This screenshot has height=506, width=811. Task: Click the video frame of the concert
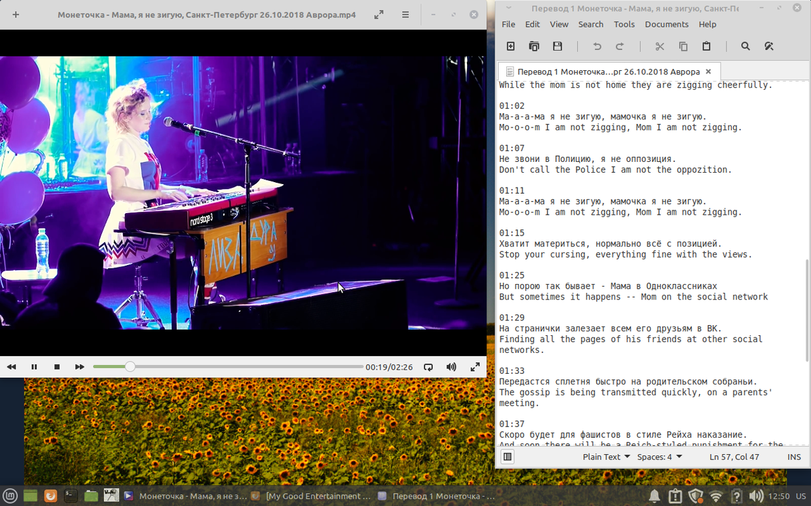pyautogui.click(x=243, y=192)
